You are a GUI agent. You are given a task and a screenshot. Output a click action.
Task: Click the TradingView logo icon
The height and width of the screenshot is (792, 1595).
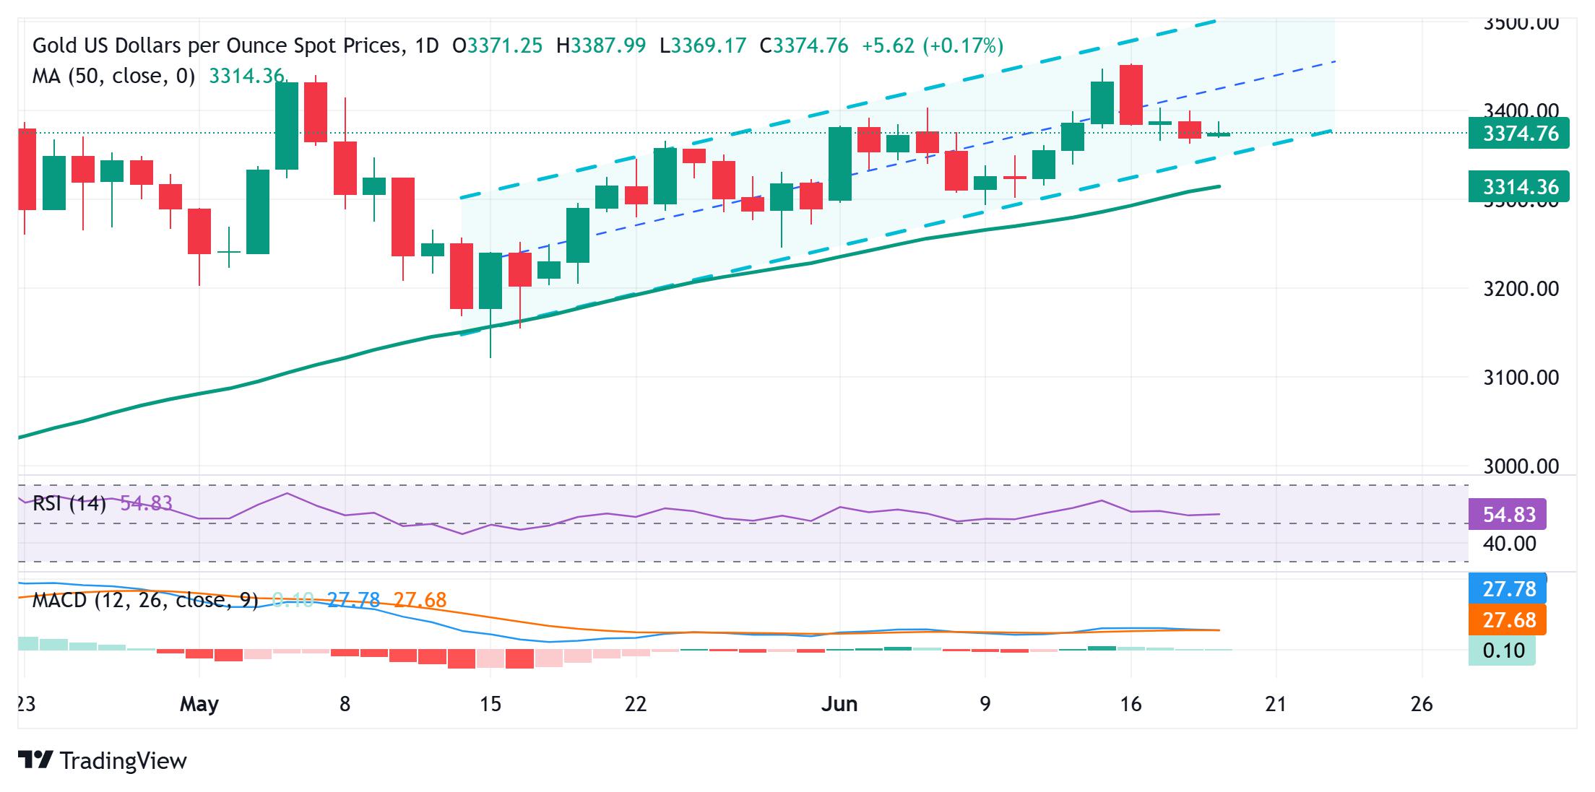(35, 760)
